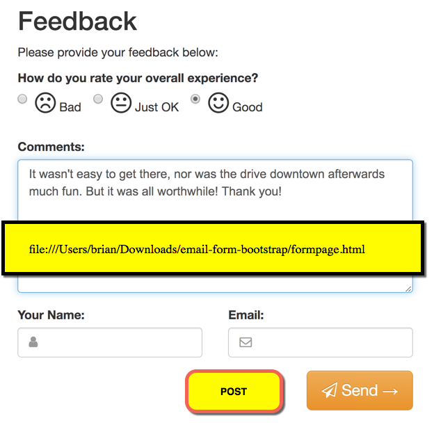Click the neutral face icon
This screenshot has height=425, width=434.
121,103
